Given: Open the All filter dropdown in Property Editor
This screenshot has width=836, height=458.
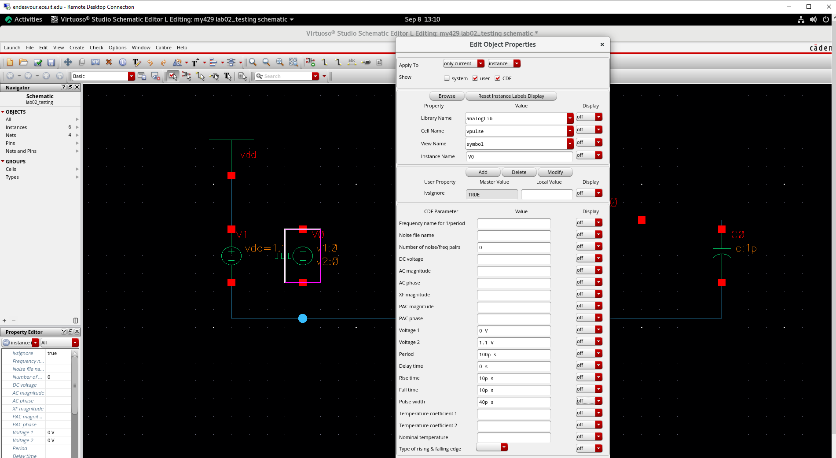Looking at the screenshot, I should [59, 343].
